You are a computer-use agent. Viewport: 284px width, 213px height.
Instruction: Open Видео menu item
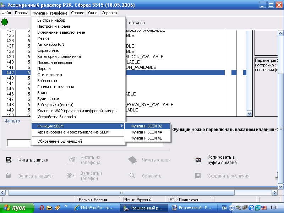pos(78,93)
